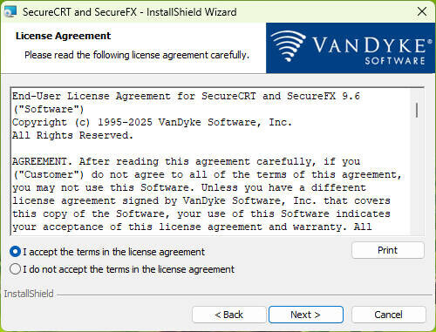
Task: Click the installer icon in the title bar
Action: [x=10, y=11]
